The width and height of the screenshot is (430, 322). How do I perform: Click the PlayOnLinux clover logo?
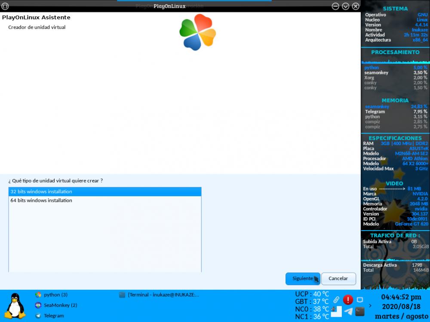197,32
